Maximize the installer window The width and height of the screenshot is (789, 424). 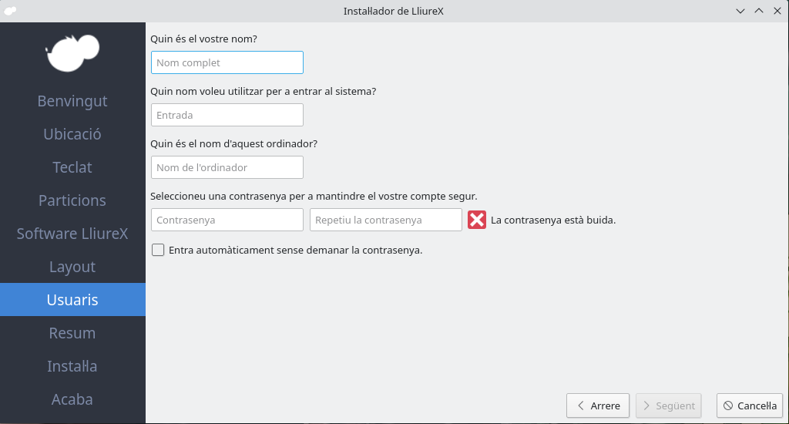(758, 11)
